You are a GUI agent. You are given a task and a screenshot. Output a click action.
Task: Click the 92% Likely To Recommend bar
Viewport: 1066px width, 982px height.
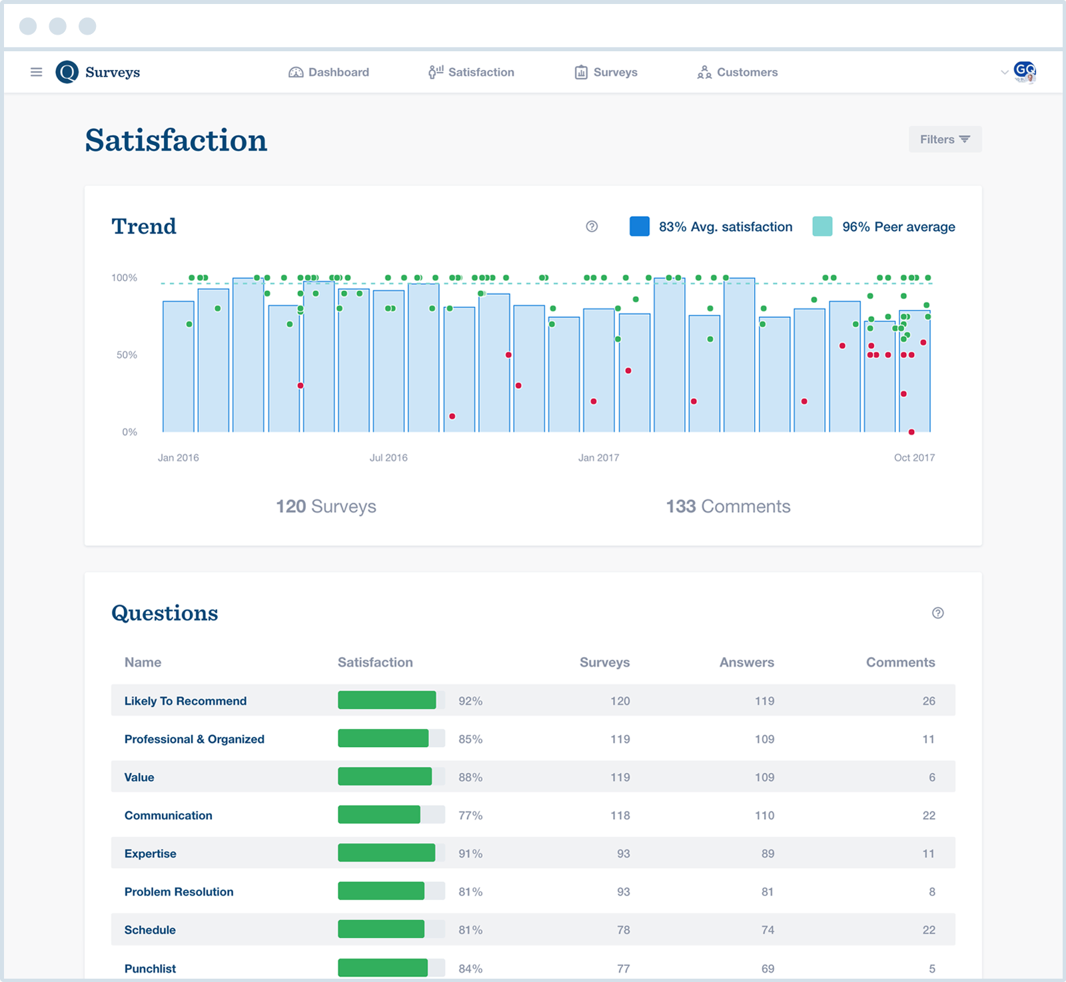point(391,700)
